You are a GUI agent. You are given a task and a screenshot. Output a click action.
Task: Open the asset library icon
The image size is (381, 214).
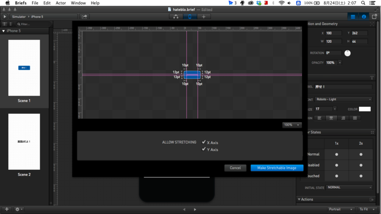point(374,17)
